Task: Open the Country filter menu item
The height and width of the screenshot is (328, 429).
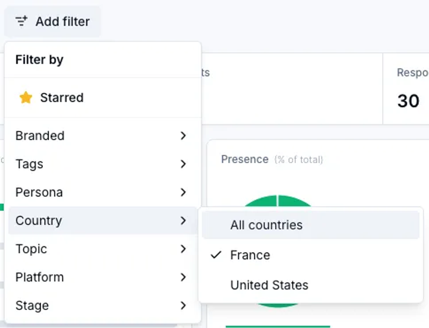Action: pos(103,220)
